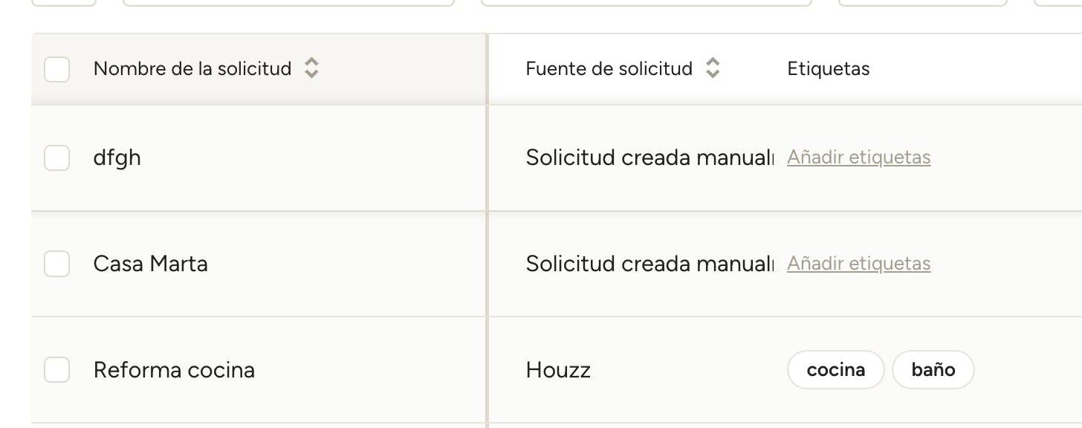This screenshot has width=1082, height=428.
Task: Click the Nombre de la solicitud column header
Action: pyautogui.click(x=192, y=69)
